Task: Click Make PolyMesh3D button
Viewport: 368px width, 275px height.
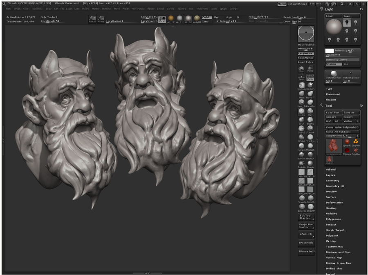Action: pos(347,127)
